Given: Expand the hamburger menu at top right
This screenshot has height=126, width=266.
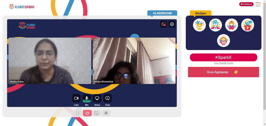Looking at the screenshot, I should (258, 5).
